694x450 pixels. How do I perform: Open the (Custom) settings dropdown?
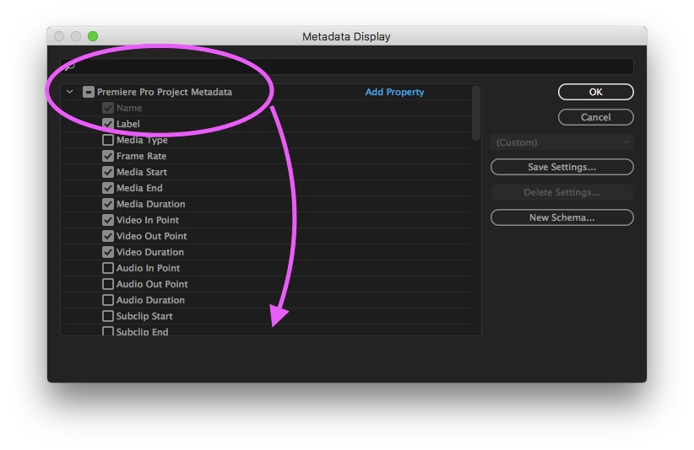pos(562,142)
